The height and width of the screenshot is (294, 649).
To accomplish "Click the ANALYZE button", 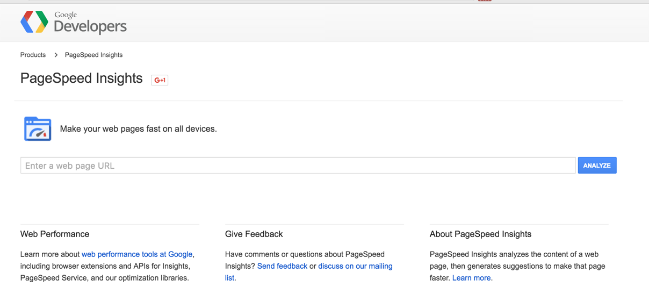I will 597,166.
